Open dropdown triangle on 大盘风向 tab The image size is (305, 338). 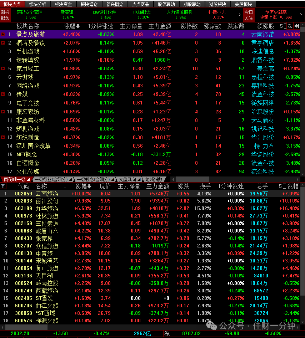point(139,179)
